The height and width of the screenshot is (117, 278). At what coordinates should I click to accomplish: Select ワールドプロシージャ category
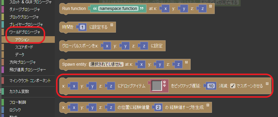click(x=25, y=32)
